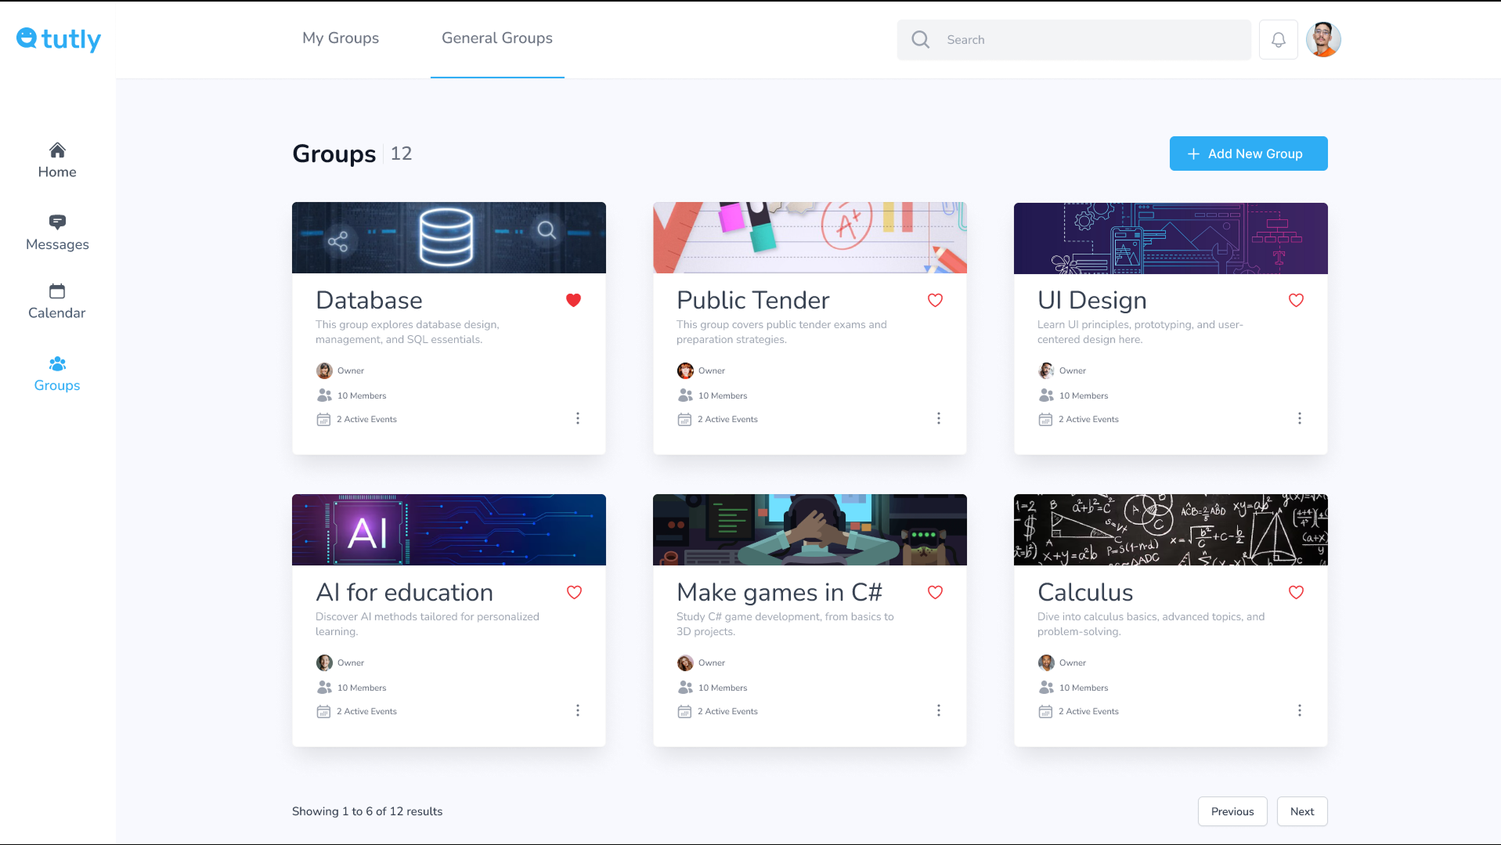Click the tutly logo
Viewport: 1501px width, 845px height.
coord(59,39)
